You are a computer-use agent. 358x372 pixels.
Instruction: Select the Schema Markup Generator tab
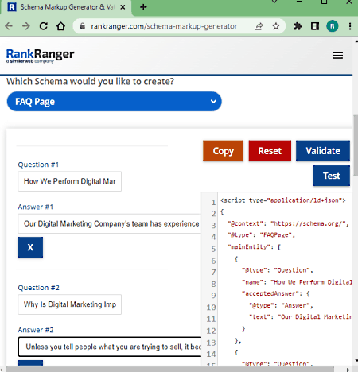[66, 7]
